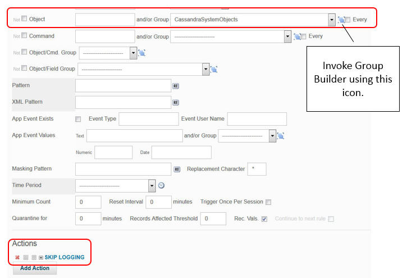
Task: Click the RE icon next to Pattern
Action: pyautogui.click(x=176, y=86)
